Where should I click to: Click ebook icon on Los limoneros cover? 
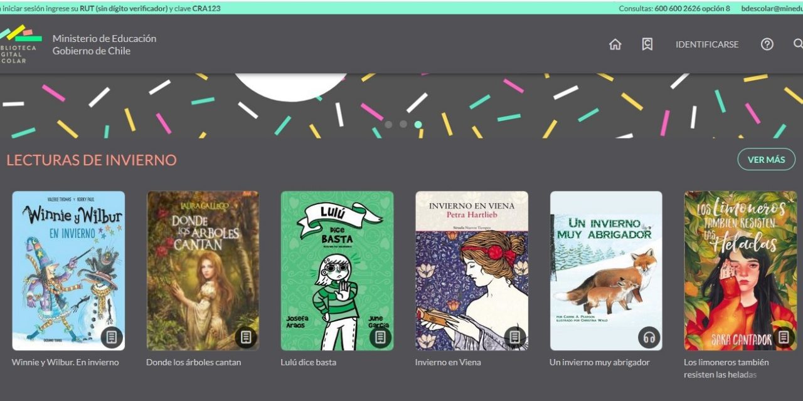coord(784,337)
